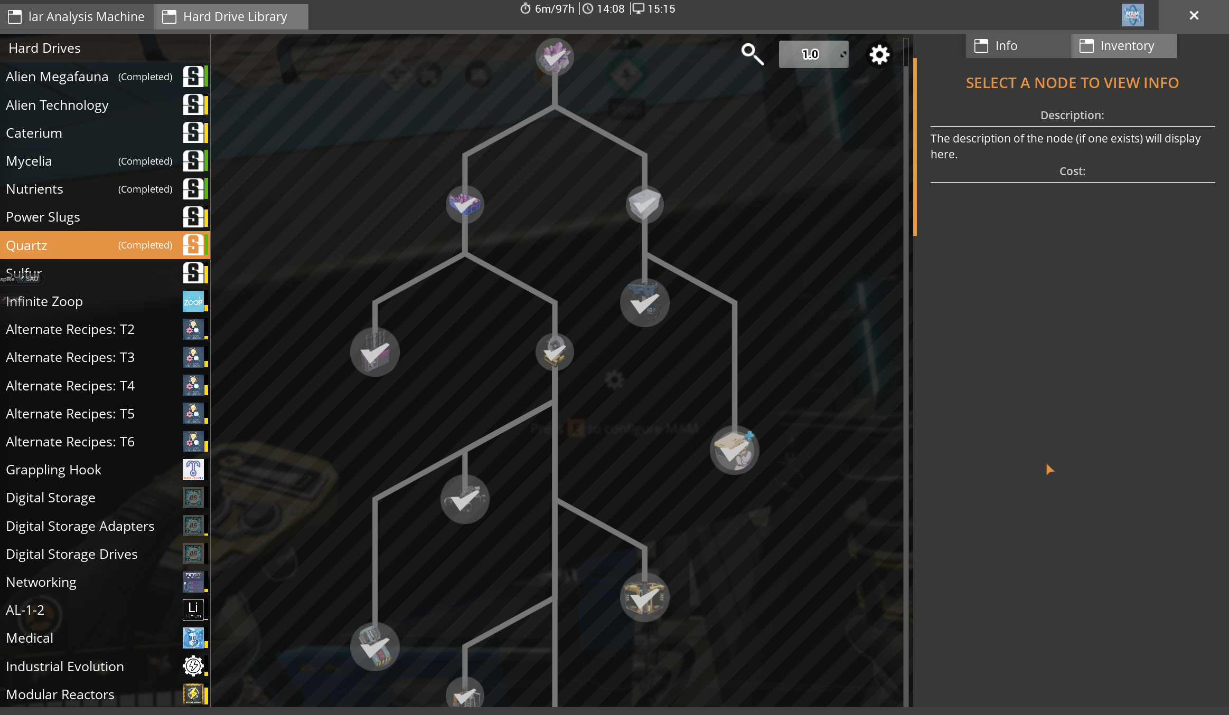
Task: Select the small central checked node
Action: click(x=555, y=352)
